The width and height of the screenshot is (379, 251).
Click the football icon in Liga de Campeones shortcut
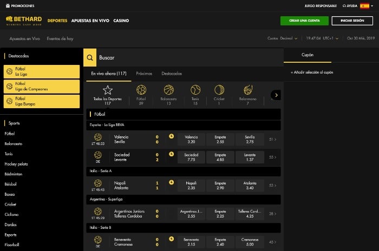[9, 86]
